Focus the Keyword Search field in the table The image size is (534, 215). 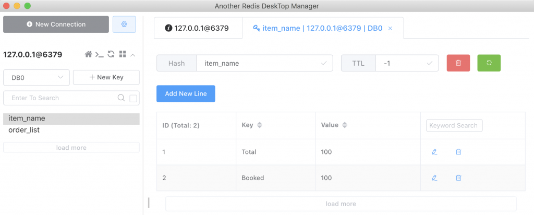(454, 125)
